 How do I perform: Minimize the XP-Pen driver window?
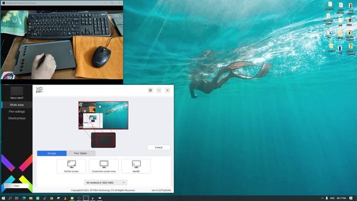pyautogui.click(x=159, y=90)
